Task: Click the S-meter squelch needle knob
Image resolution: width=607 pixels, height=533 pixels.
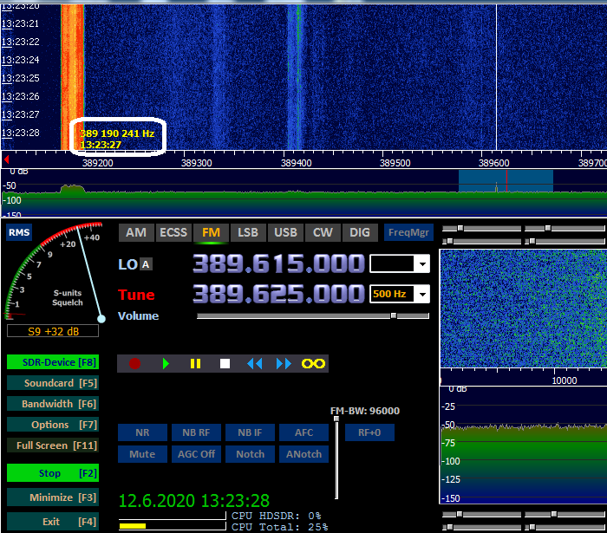Action: pyautogui.click(x=101, y=319)
